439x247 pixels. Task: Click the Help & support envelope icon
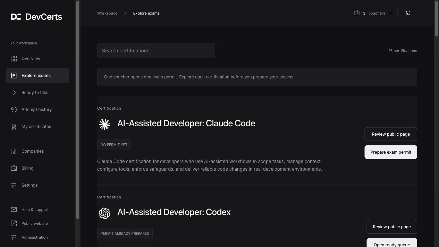[14, 210]
